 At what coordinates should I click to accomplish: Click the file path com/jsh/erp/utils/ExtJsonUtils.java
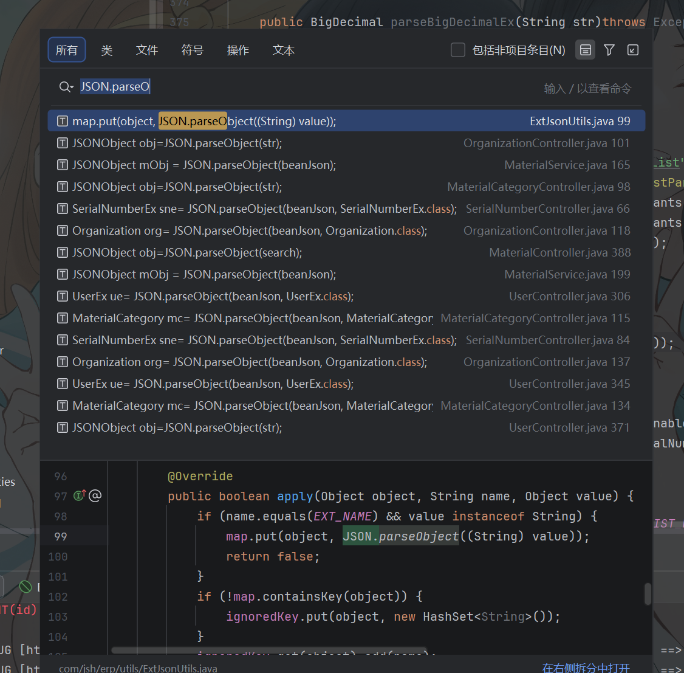click(x=138, y=668)
